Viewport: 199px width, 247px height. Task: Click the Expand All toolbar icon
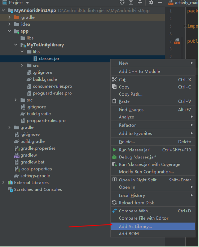pos(131,2)
